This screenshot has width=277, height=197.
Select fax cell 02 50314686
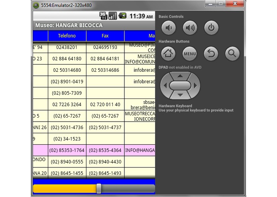tap(105, 70)
